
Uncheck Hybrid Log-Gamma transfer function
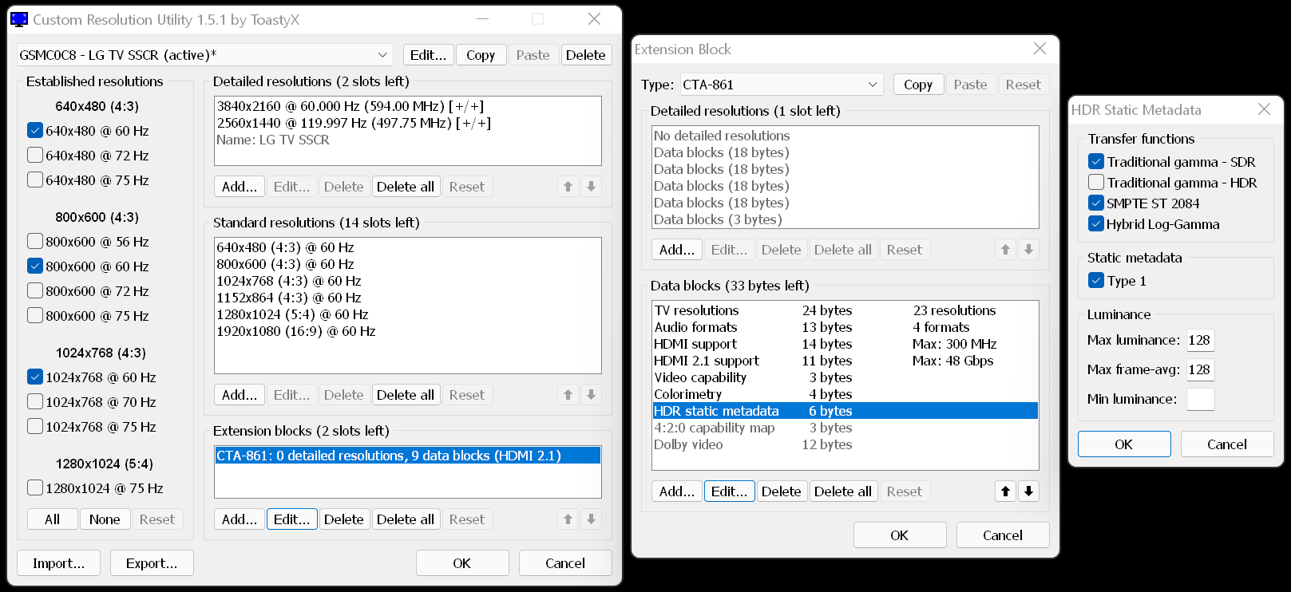(1096, 224)
